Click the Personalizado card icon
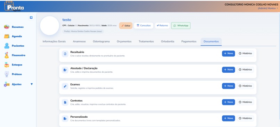Screen dimensions: 280x127 (x=65, y=119)
